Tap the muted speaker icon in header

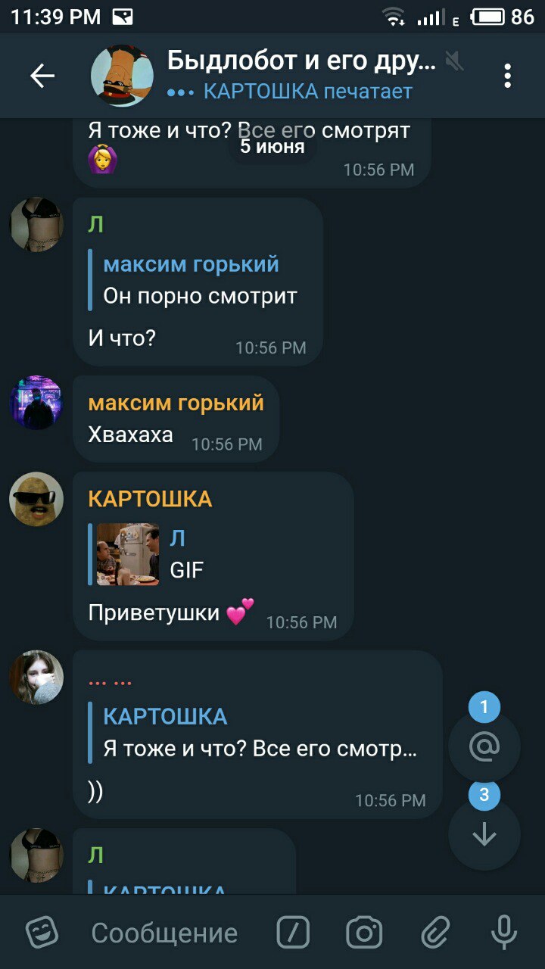(454, 60)
